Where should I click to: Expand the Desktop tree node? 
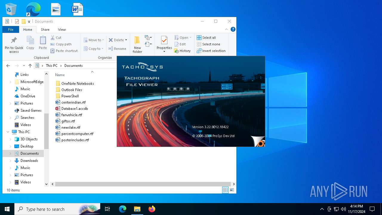tap(10, 146)
